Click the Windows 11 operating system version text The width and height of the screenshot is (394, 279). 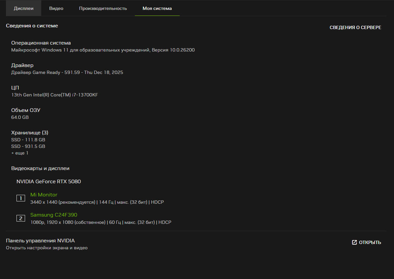click(x=103, y=50)
